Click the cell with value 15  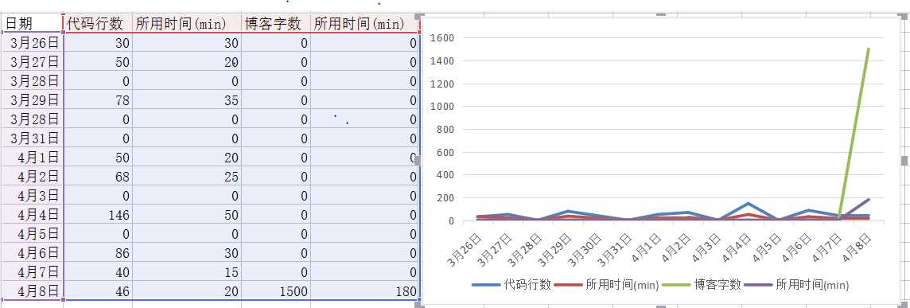(187, 272)
